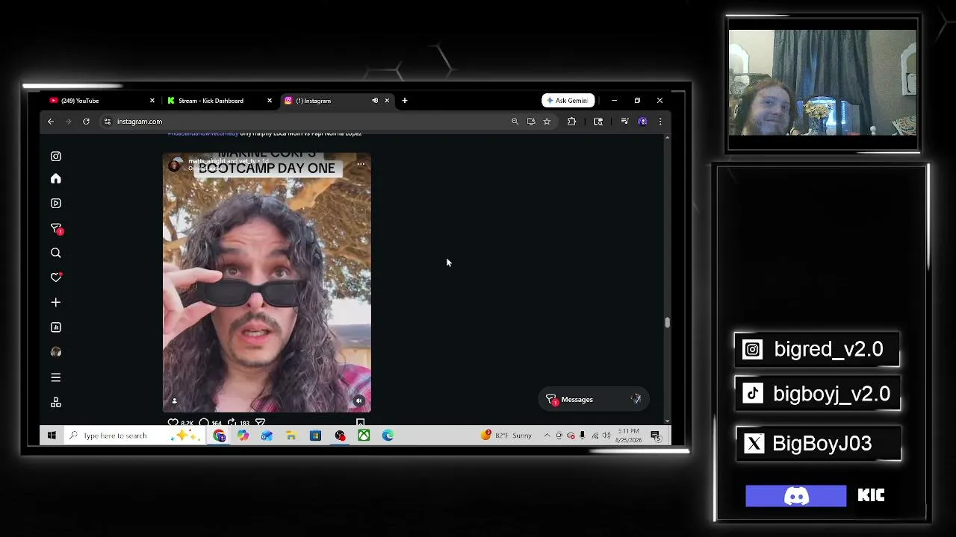Save the post with the bookmark icon
This screenshot has width=956, height=537.
tap(361, 423)
